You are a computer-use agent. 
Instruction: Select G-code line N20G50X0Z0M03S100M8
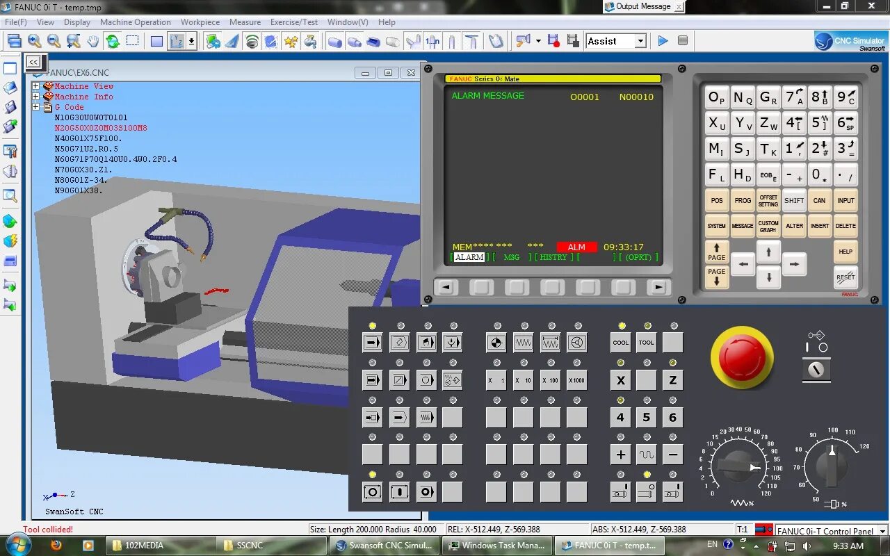tap(101, 128)
